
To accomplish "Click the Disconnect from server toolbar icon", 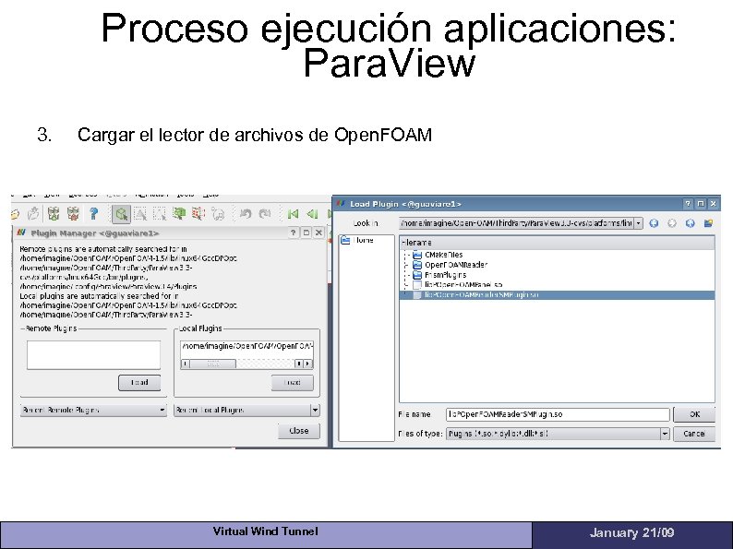I will 74,214.
